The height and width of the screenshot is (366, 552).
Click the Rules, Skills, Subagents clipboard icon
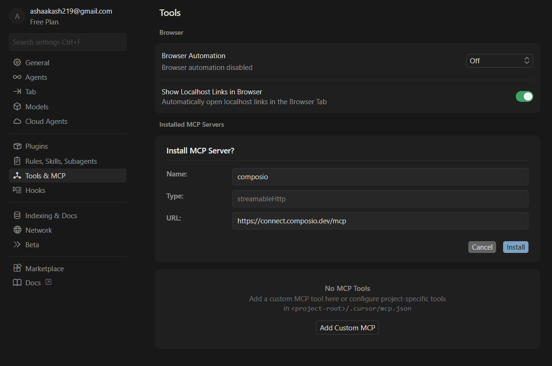coord(17,161)
